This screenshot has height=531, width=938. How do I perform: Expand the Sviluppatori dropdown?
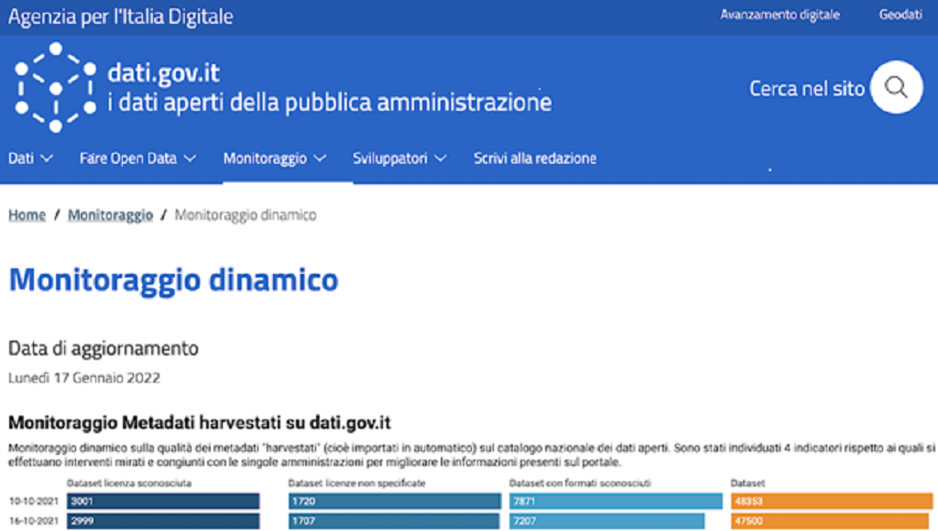pos(441,157)
